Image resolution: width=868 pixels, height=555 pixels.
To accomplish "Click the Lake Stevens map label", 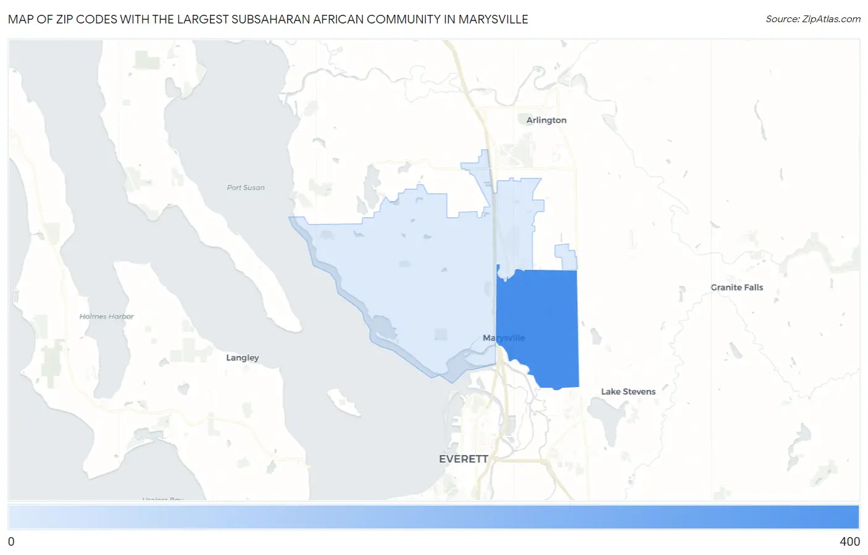I will pyautogui.click(x=628, y=391).
